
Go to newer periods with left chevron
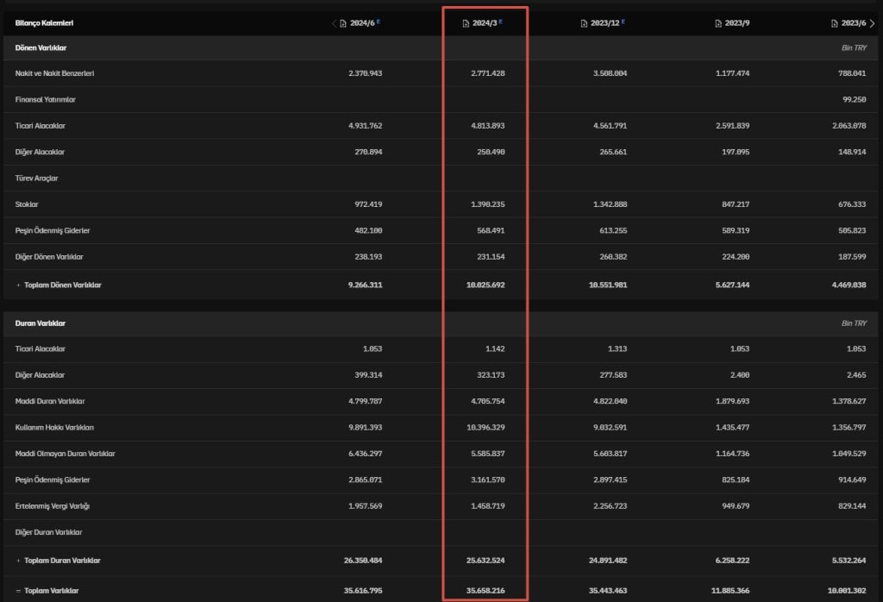[334, 23]
